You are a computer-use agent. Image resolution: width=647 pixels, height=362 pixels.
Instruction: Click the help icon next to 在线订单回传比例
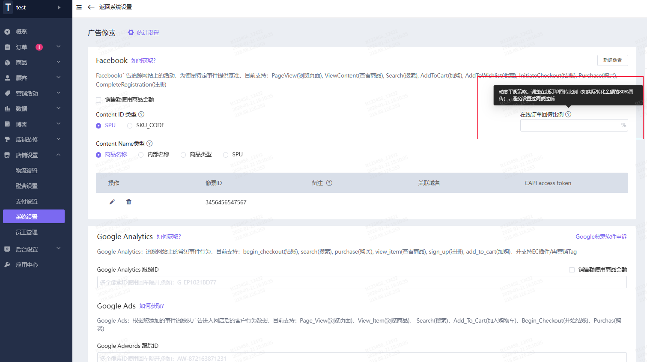(x=568, y=114)
